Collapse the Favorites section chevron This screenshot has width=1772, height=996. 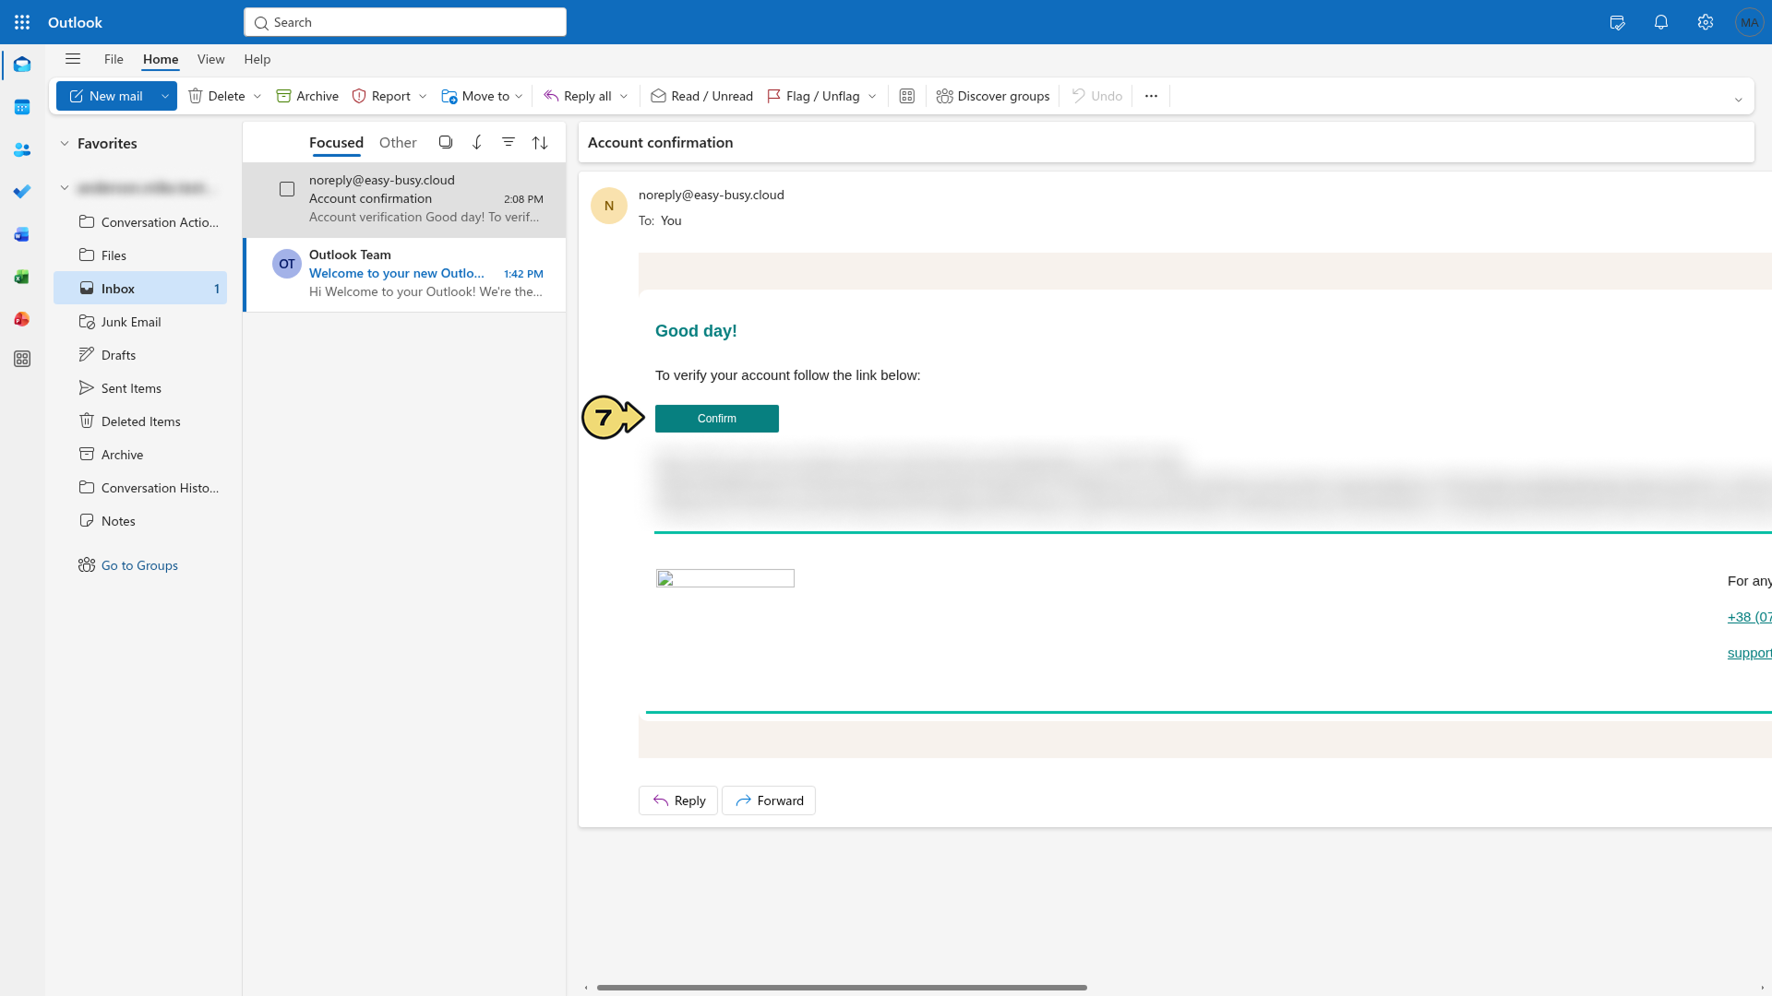(65, 143)
